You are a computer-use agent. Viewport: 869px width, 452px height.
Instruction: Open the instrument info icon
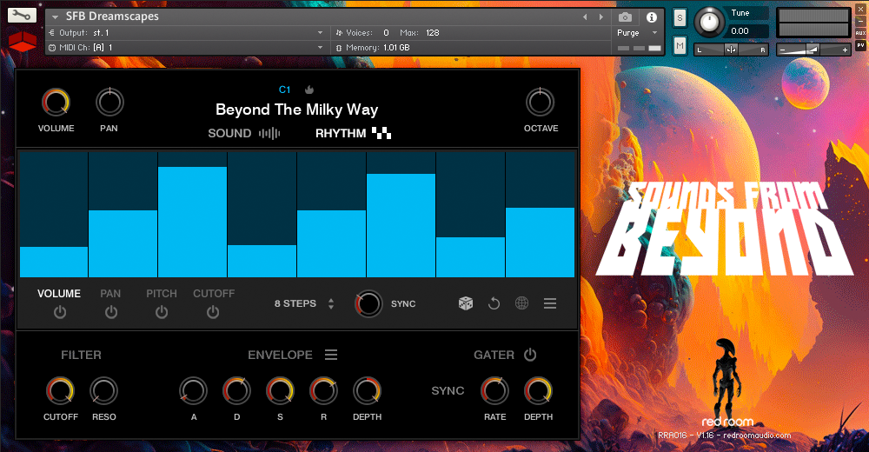(x=652, y=17)
